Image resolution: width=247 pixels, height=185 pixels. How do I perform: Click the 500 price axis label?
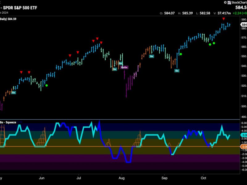click(244, 106)
